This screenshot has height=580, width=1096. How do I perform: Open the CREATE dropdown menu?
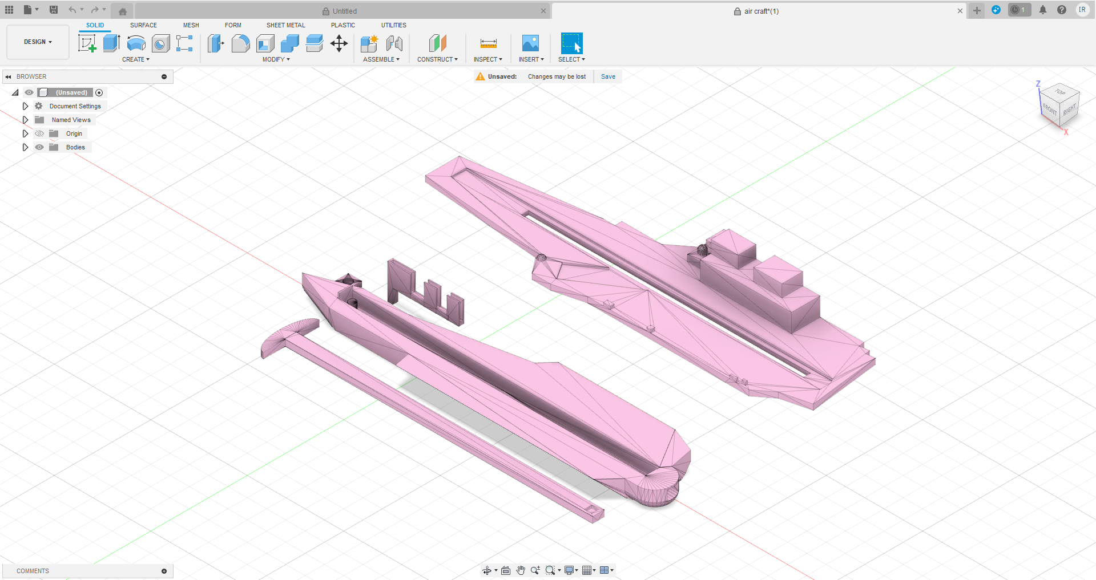click(x=136, y=59)
